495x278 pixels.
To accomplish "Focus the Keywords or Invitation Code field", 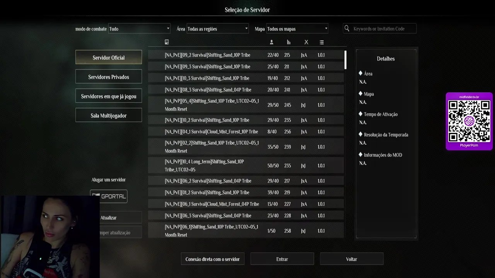I will tap(383, 29).
